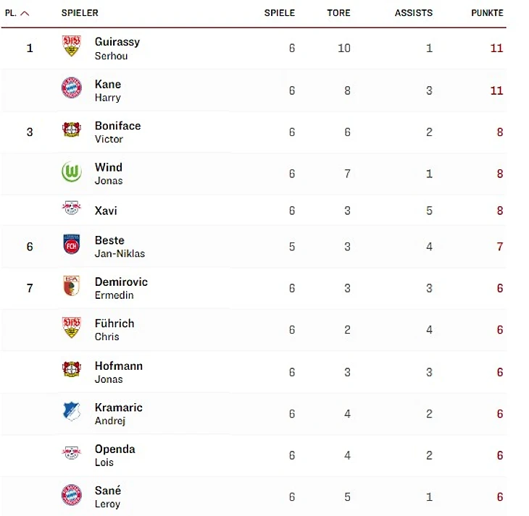
Task: Sort by the ASSISTS column header
Action: click(413, 13)
